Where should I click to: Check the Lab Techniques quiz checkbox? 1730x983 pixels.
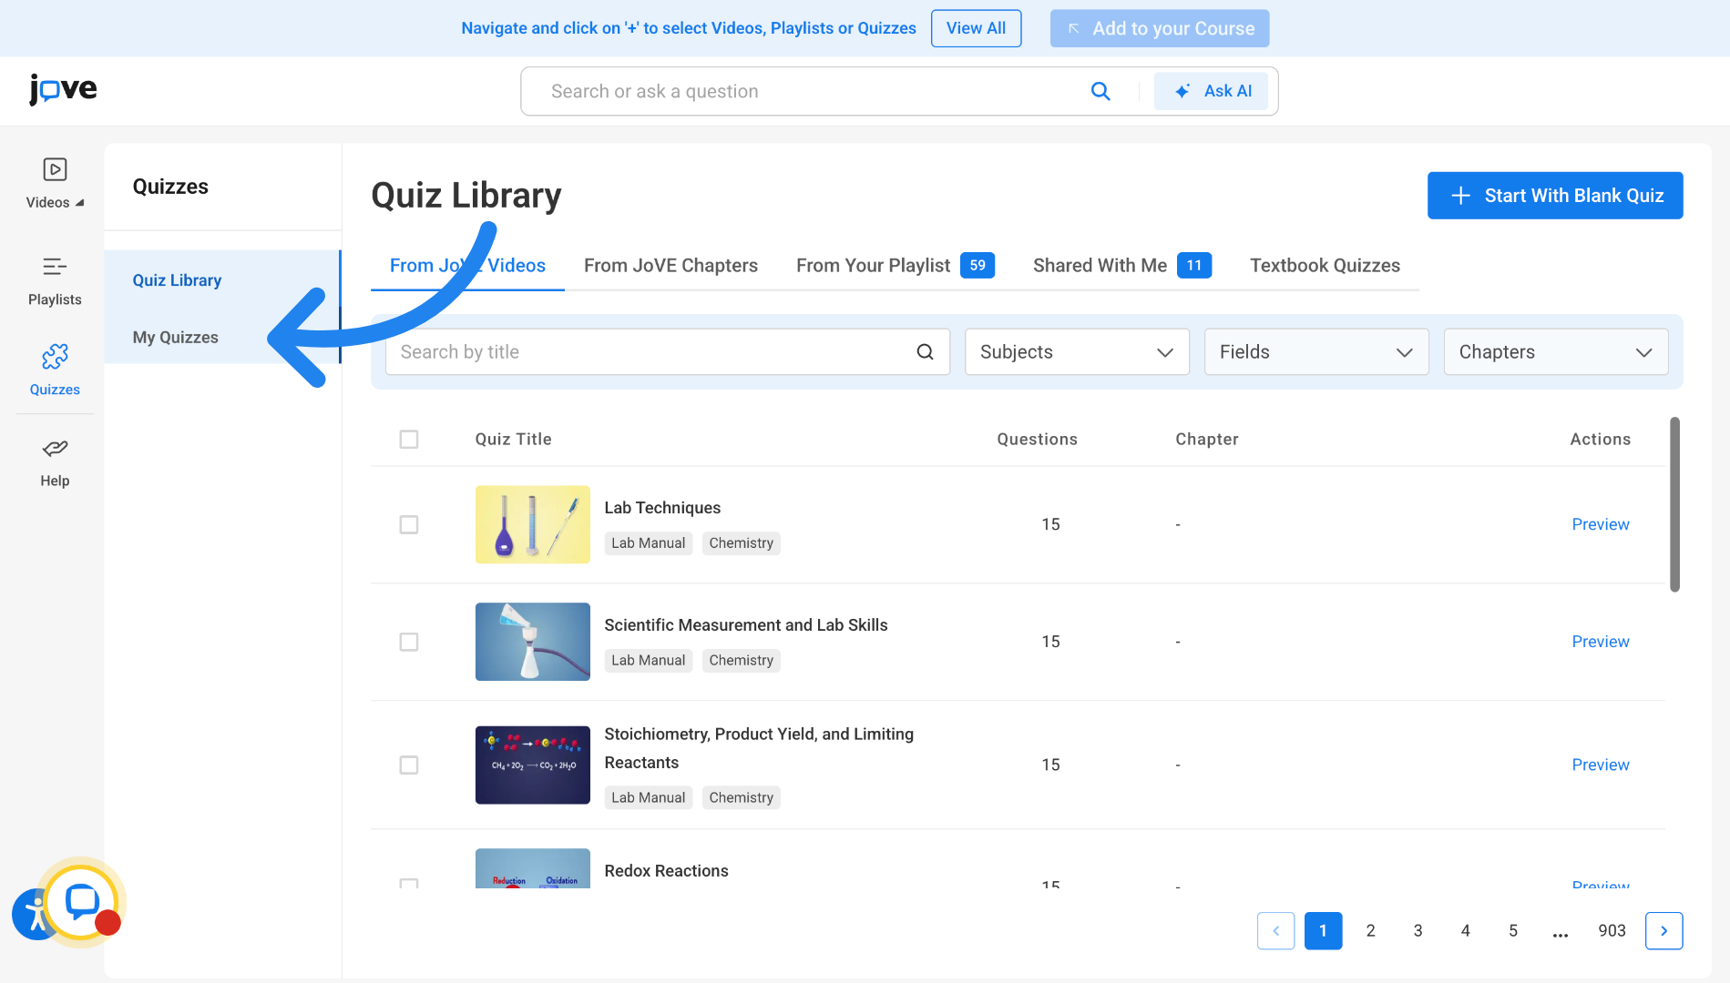pyautogui.click(x=409, y=525)
